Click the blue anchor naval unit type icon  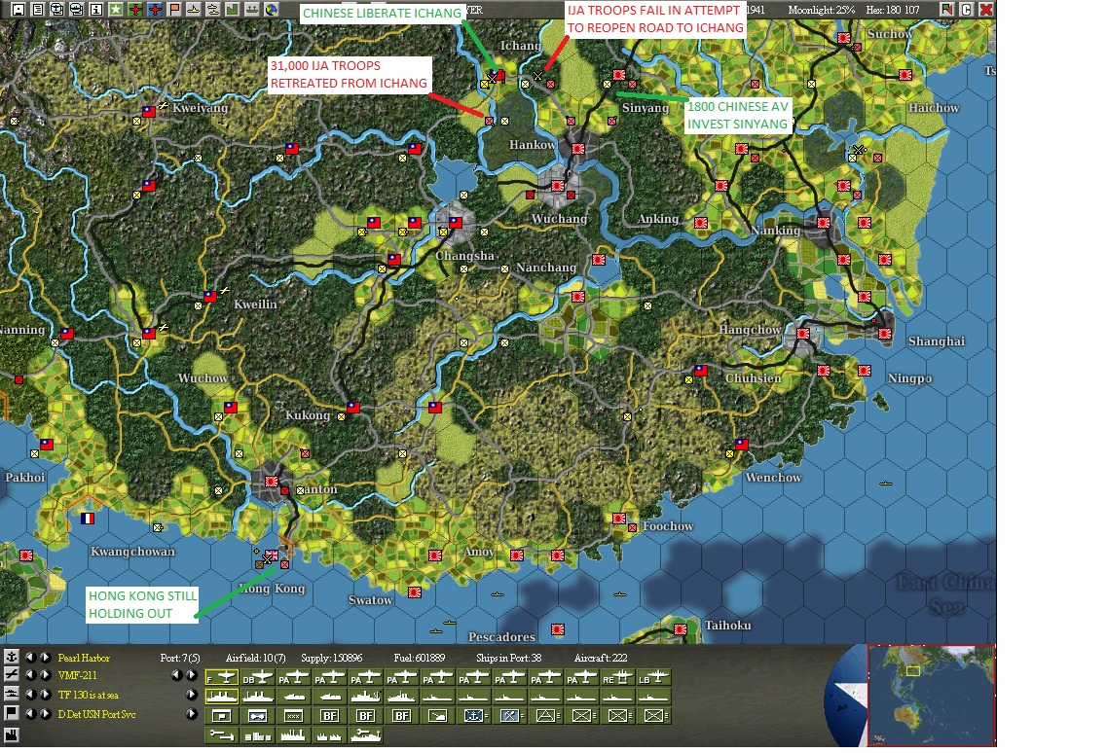tap(474, 716)
